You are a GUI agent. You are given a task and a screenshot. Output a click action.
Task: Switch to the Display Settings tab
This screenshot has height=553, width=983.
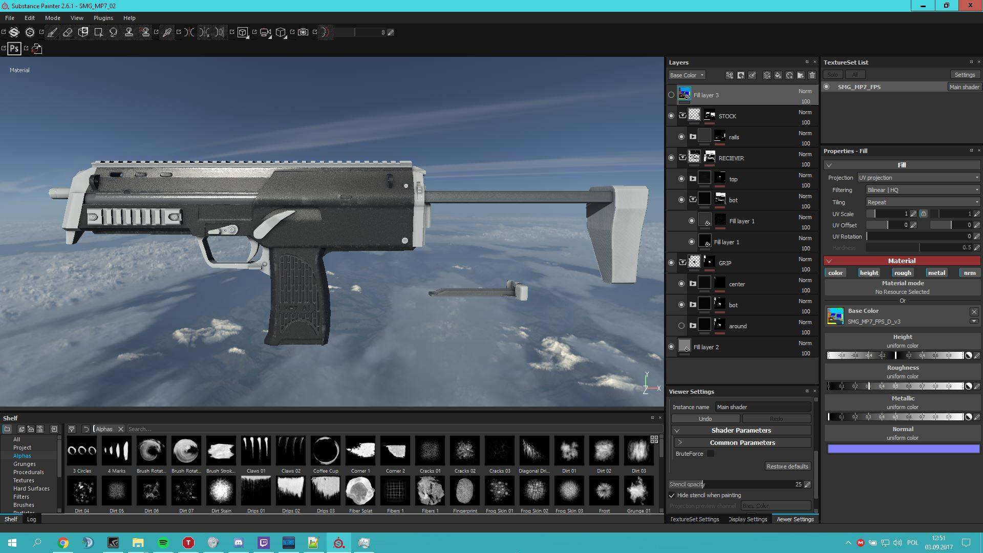(x=748, y=519)
